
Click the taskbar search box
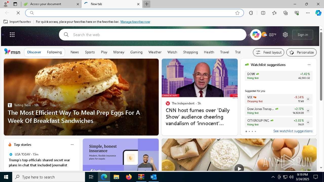[x=49, y=177]
